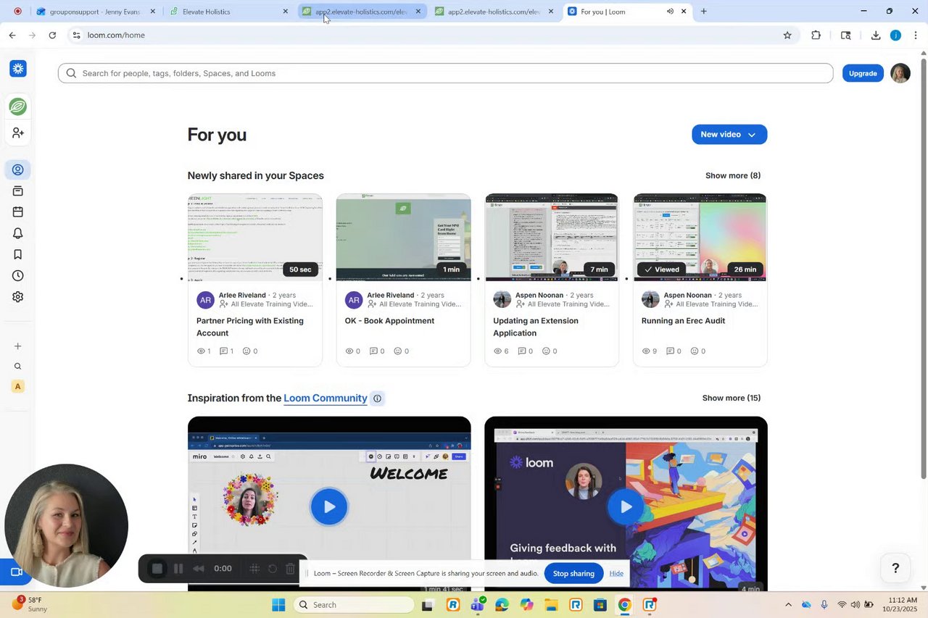Click the Loom search field
This screenshot has width=928, height=618.
445,73
